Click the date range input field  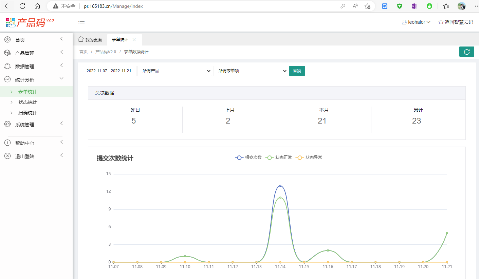coord(109,71)
